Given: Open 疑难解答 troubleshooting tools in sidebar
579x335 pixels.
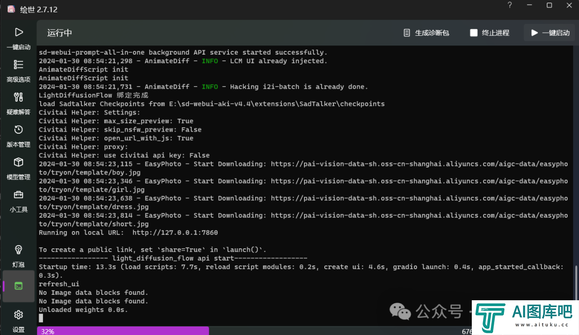Looking at the screenshot, I should pos(18,103).
